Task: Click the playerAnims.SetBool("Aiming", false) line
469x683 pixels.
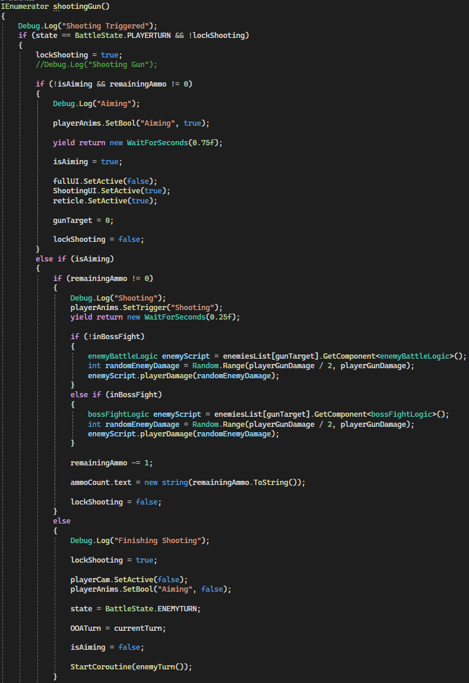Action: point(151,589)
